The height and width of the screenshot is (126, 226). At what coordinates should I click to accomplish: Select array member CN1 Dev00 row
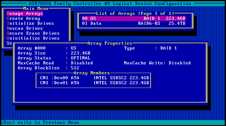pyautogui.click(x=94, y=78)
